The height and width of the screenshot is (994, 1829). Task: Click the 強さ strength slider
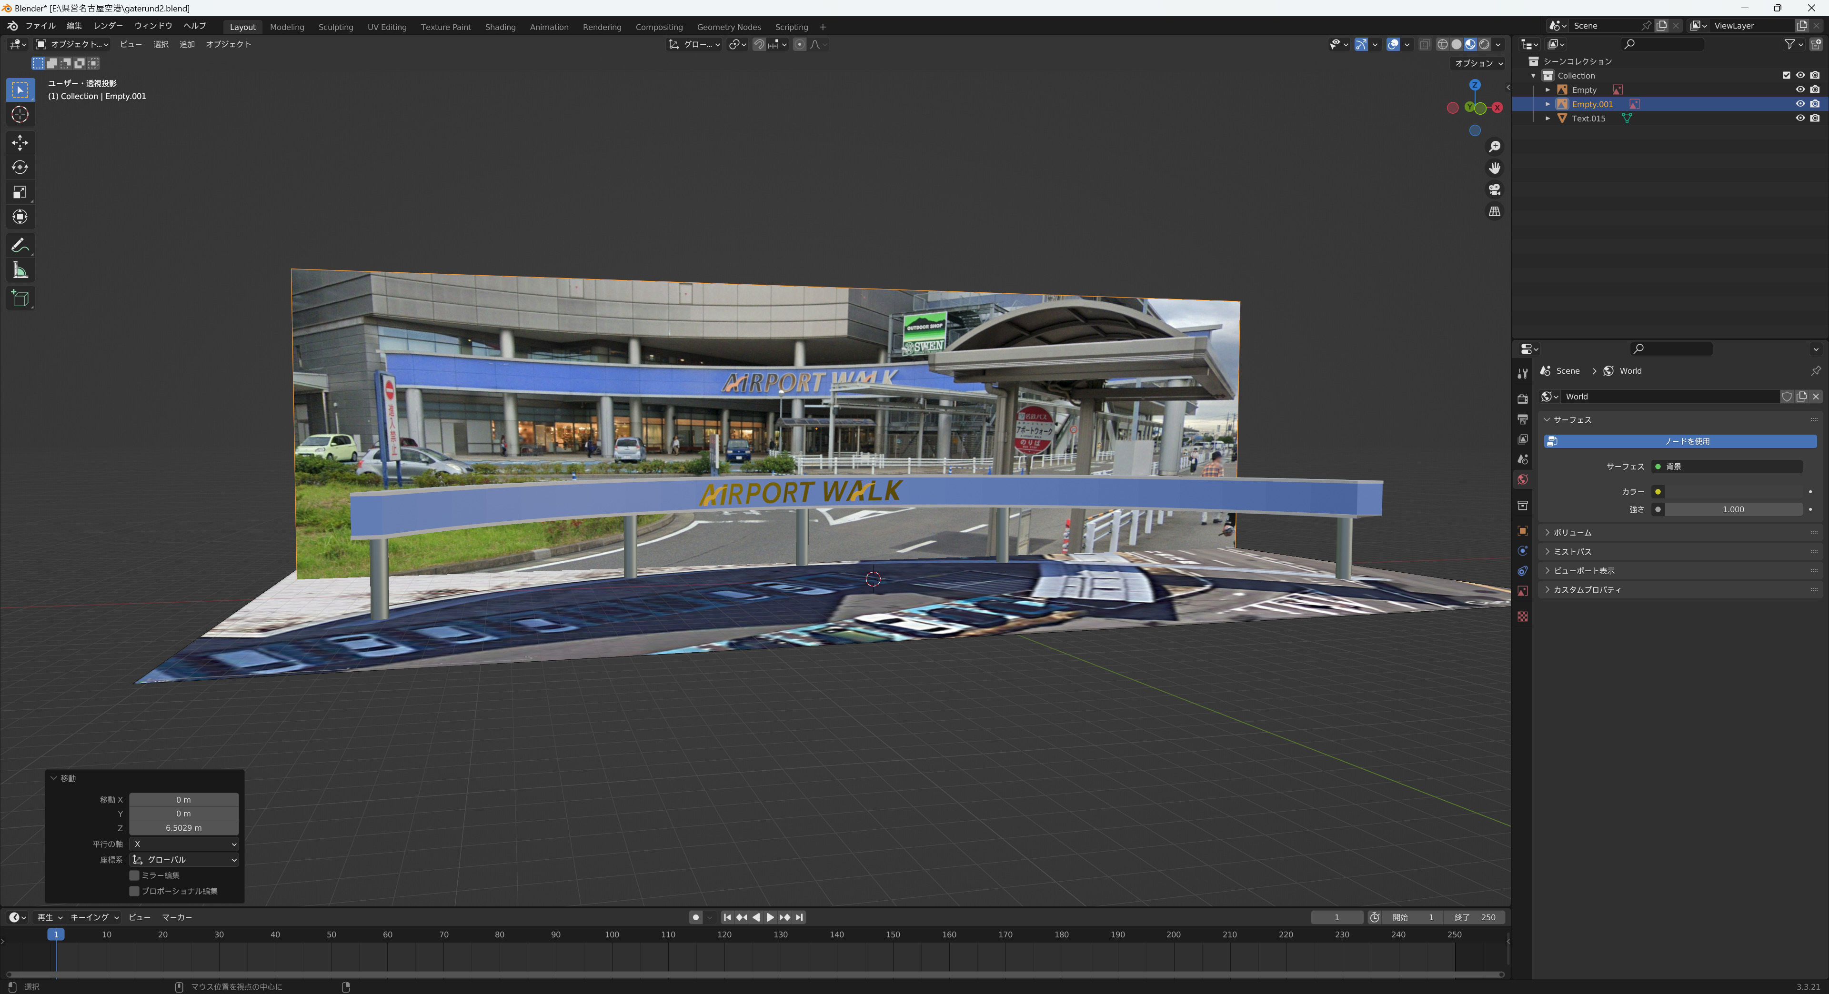point(1733,509)
